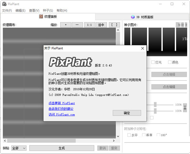This screenshot has height=154, width=190.
Task: Enable 垂直 seed symmetry checkbox
Action: [144, 135]
